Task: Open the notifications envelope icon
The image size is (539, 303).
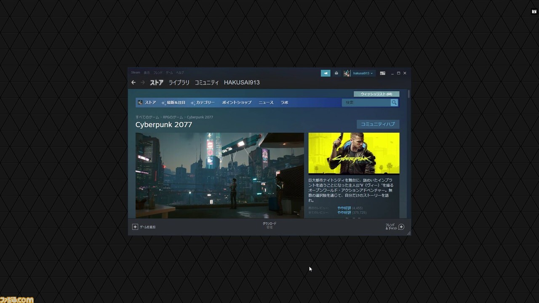Action: pos(336,73)
